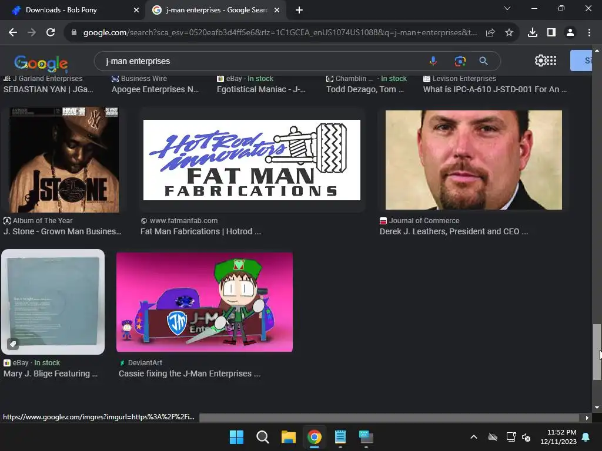The image size is (602, 451).
Task: Share this page from address bar
Action: point(490,33)
